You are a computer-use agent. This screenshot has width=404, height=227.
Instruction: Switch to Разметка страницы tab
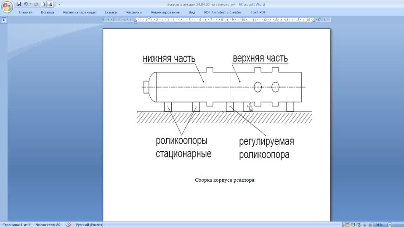80,12
